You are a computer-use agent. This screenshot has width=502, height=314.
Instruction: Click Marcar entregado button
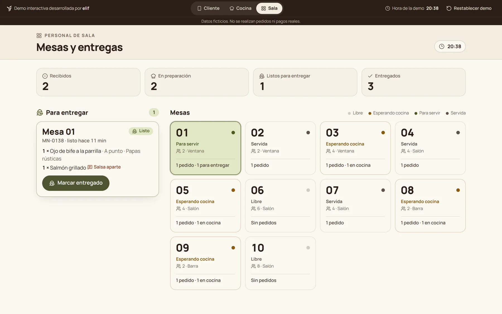pyautogui.click(x=76, y=183)
